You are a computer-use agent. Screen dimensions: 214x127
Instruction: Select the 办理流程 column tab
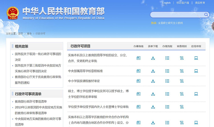pos(167,46)
